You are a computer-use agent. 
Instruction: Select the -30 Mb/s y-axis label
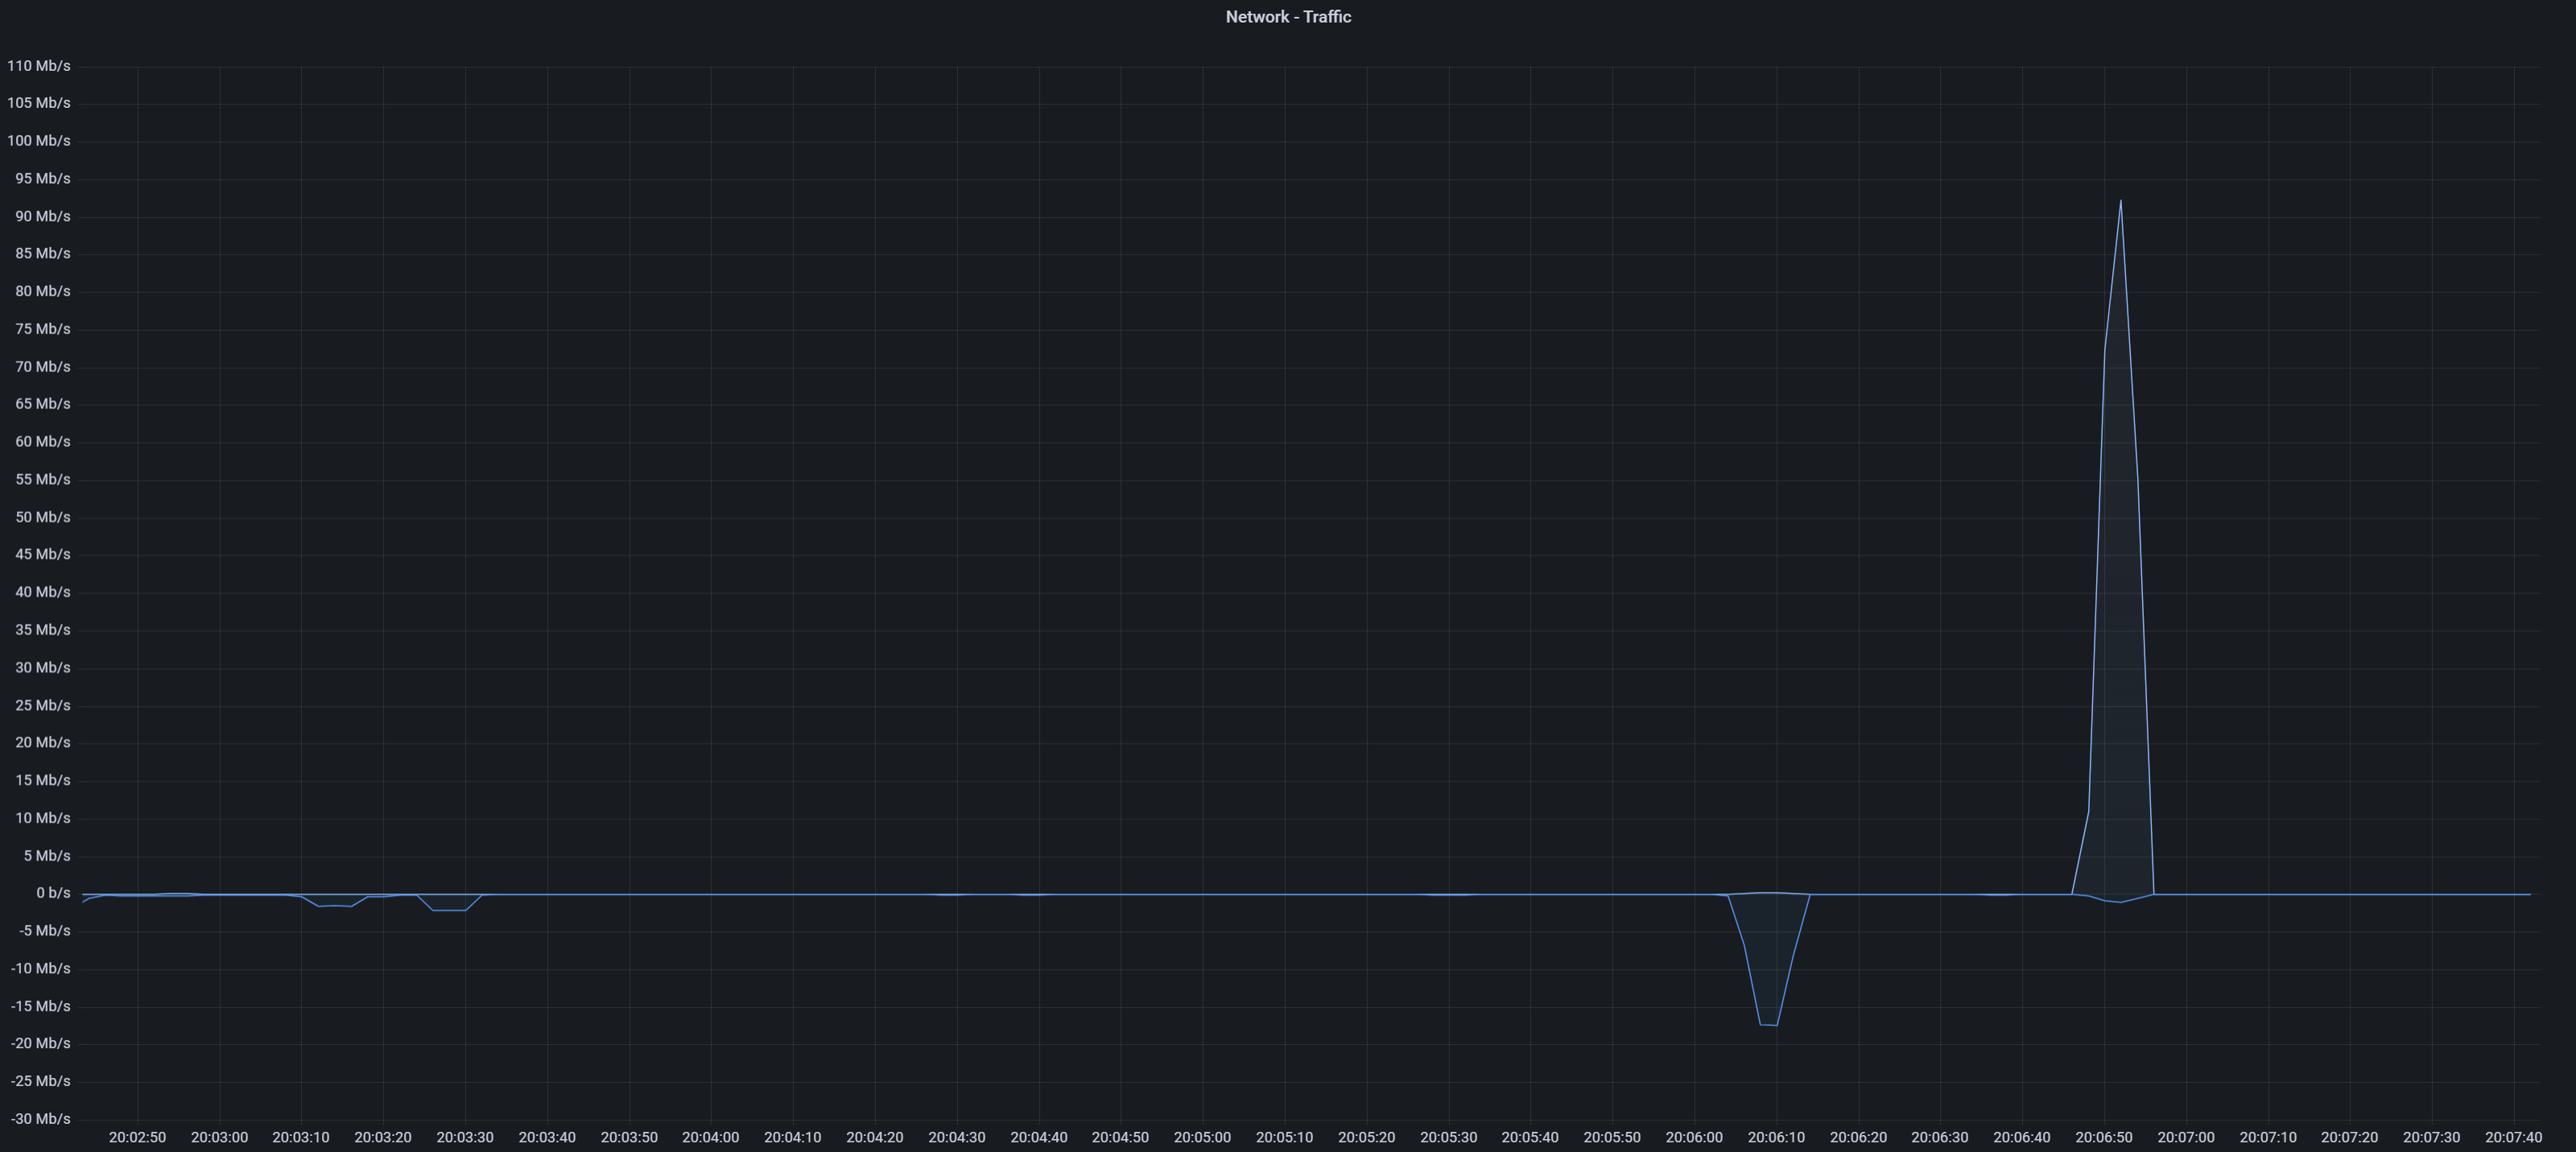41,1119
